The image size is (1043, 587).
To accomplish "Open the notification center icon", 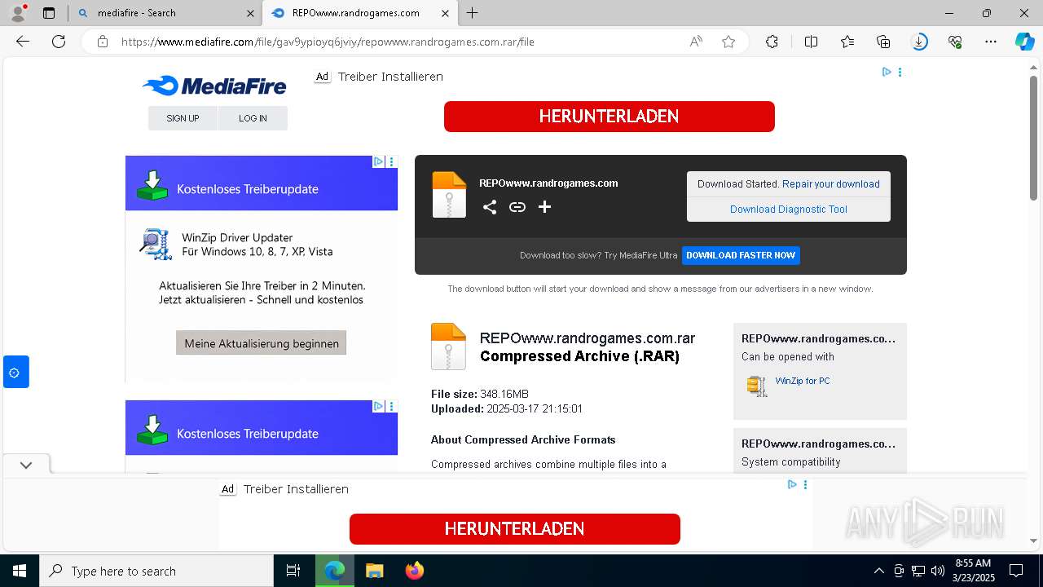I will pos(1016,571).
